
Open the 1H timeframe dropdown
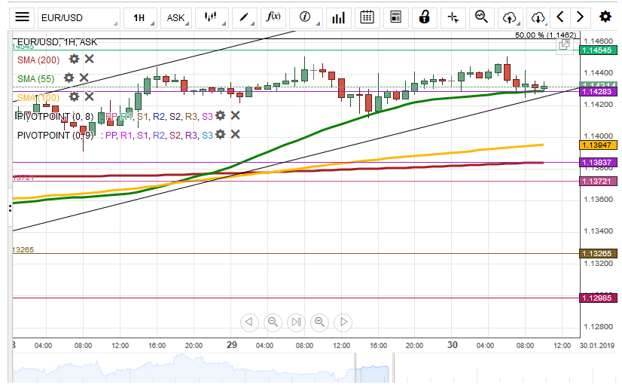[139, 17]
